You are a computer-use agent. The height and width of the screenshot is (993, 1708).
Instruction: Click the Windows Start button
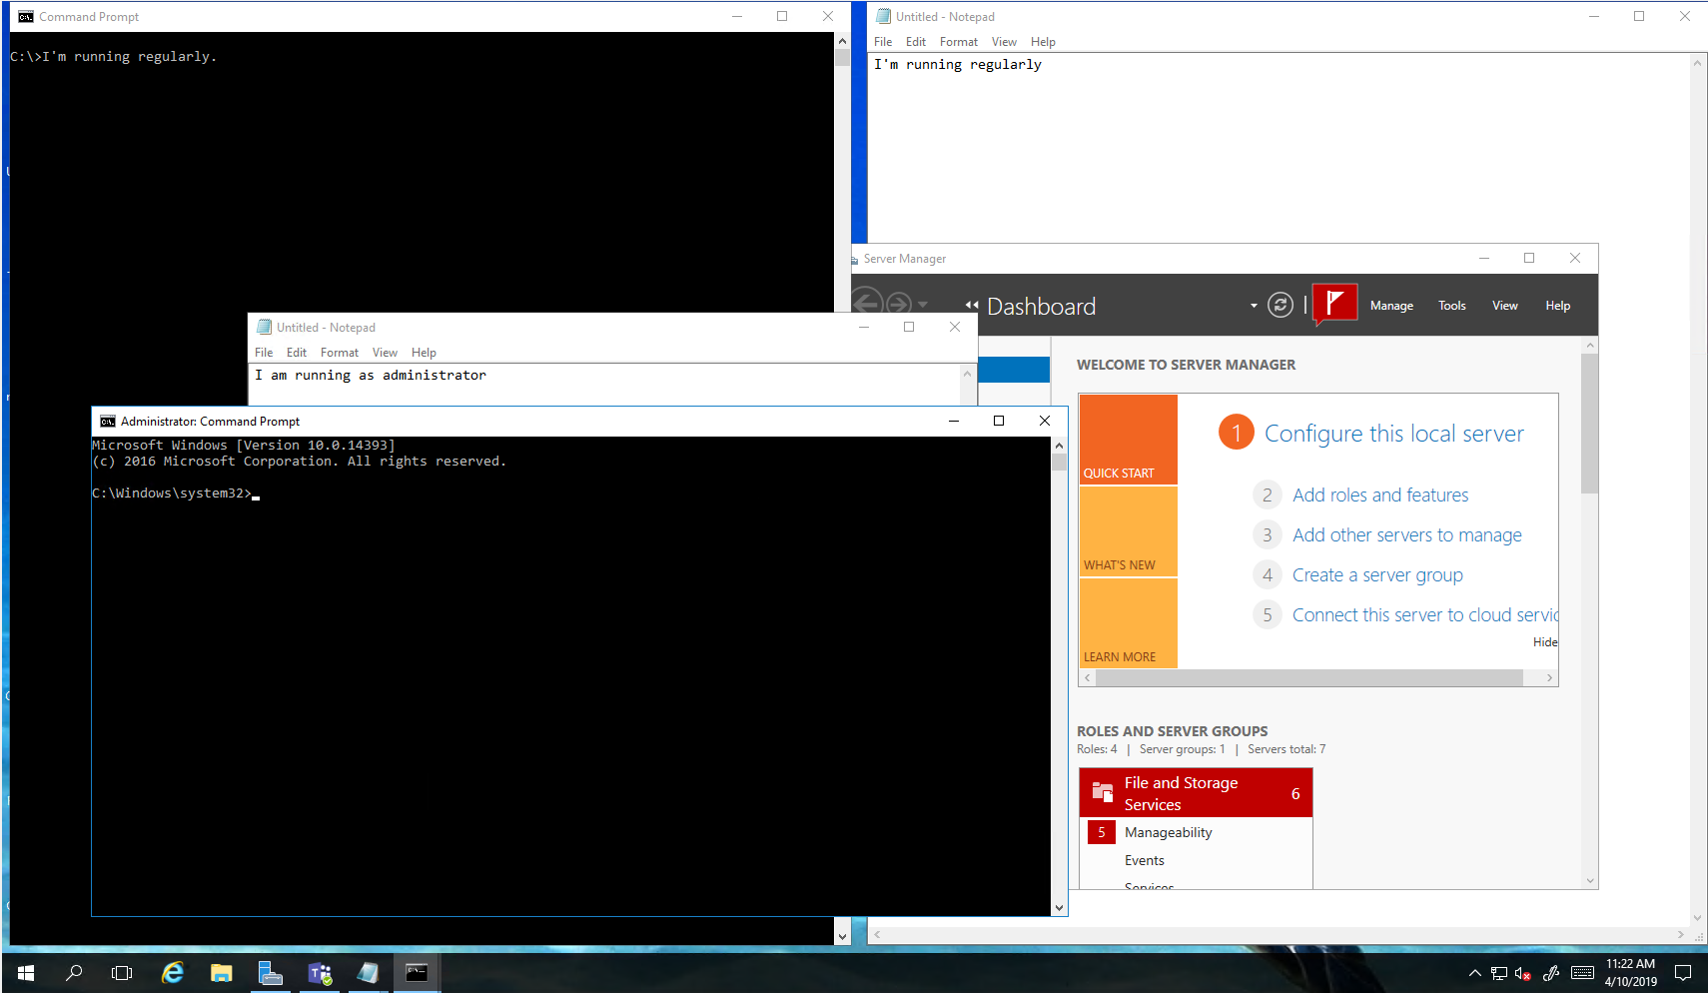(26, 972)
